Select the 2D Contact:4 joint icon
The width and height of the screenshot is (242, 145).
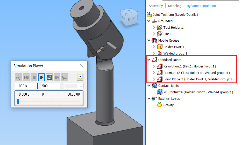tap(160, 92)
